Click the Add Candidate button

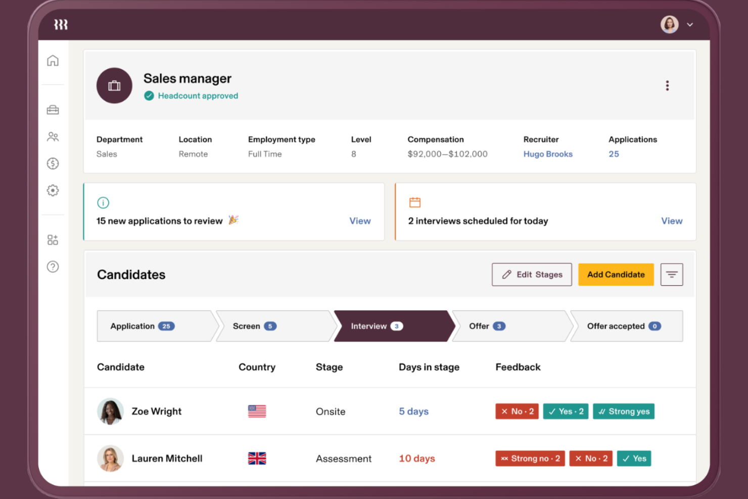616,275
